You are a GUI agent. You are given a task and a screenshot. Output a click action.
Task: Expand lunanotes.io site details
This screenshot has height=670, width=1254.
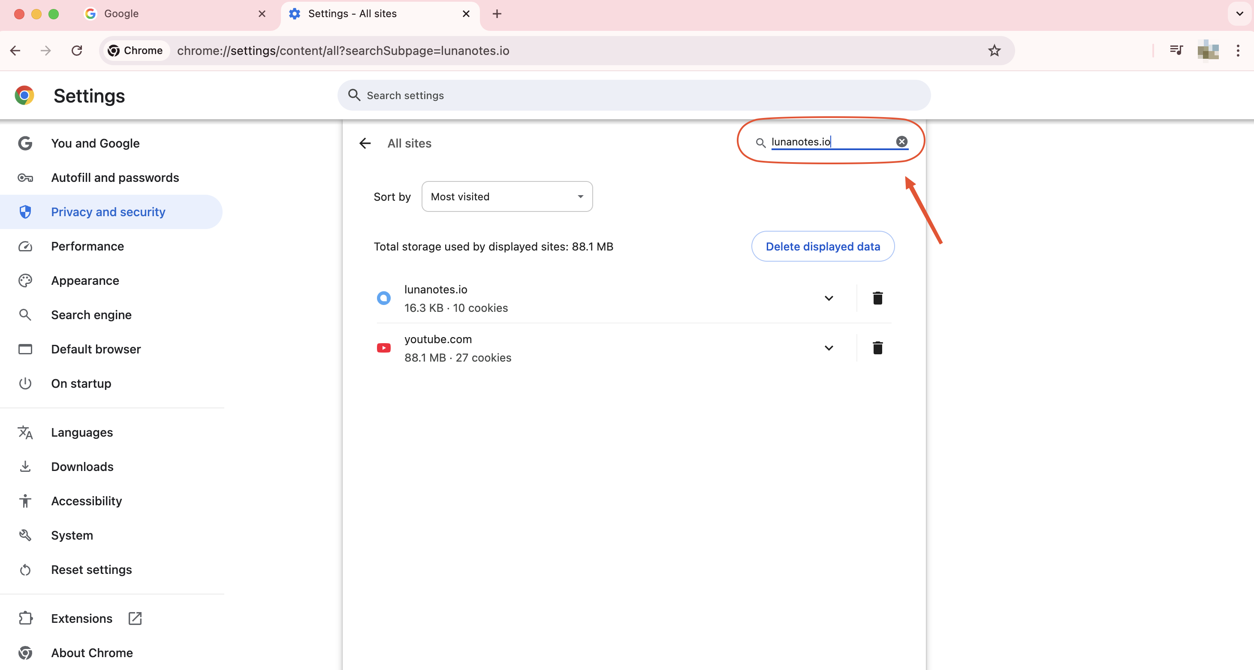coord(829,298)
